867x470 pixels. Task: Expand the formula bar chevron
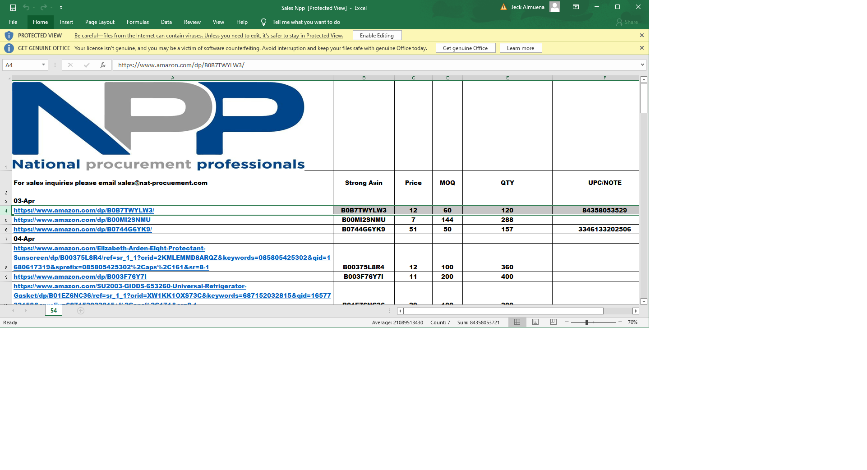pyautogui.click(x=642, y=65)
